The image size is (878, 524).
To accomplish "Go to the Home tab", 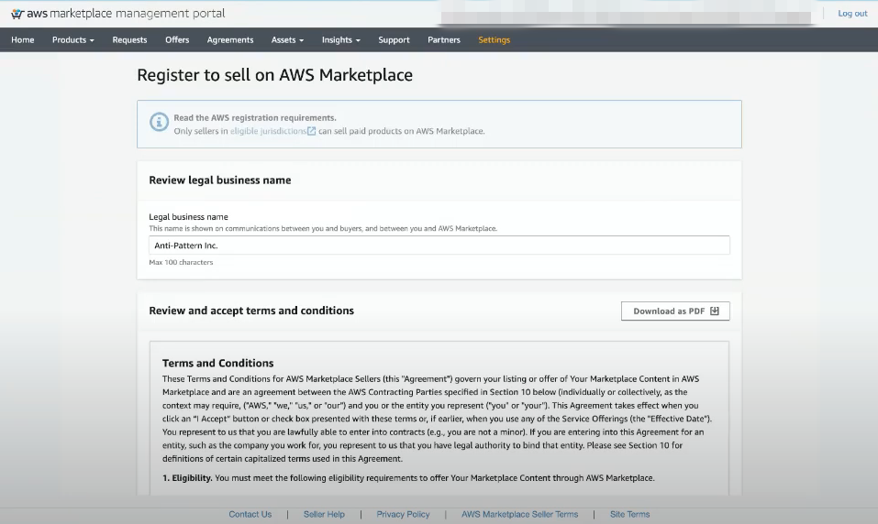I will pyautogui.click(x=22, y=39).
